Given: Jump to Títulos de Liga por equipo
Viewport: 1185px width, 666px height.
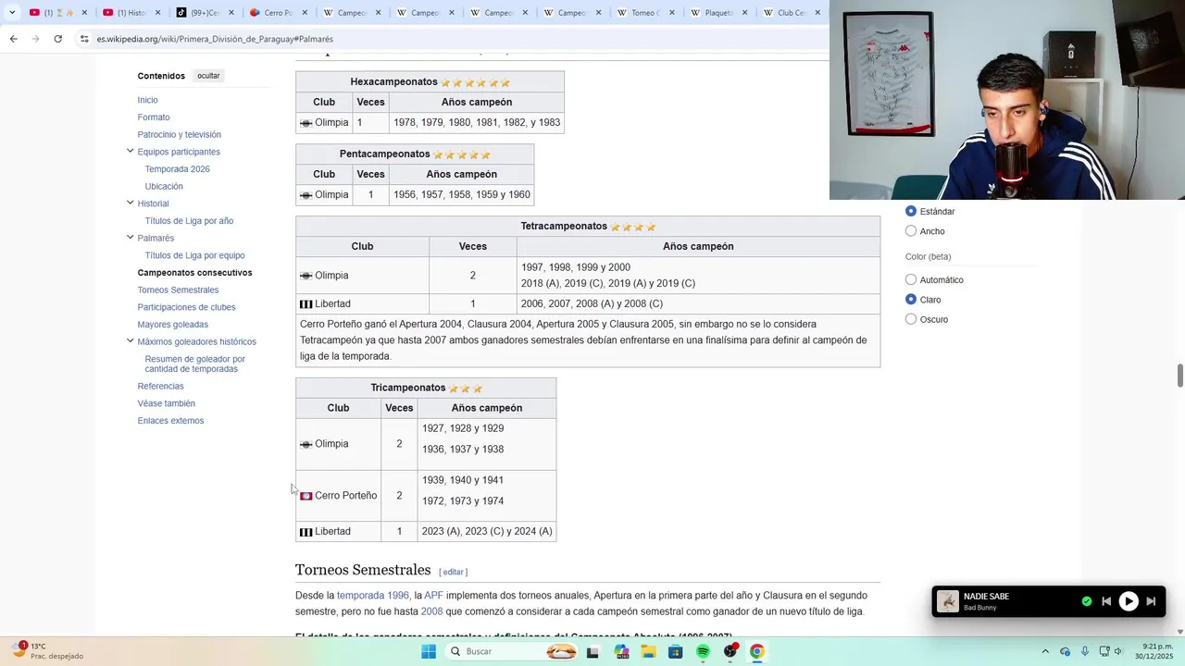Looking at the screenshot, I should [x=195, y=255].
